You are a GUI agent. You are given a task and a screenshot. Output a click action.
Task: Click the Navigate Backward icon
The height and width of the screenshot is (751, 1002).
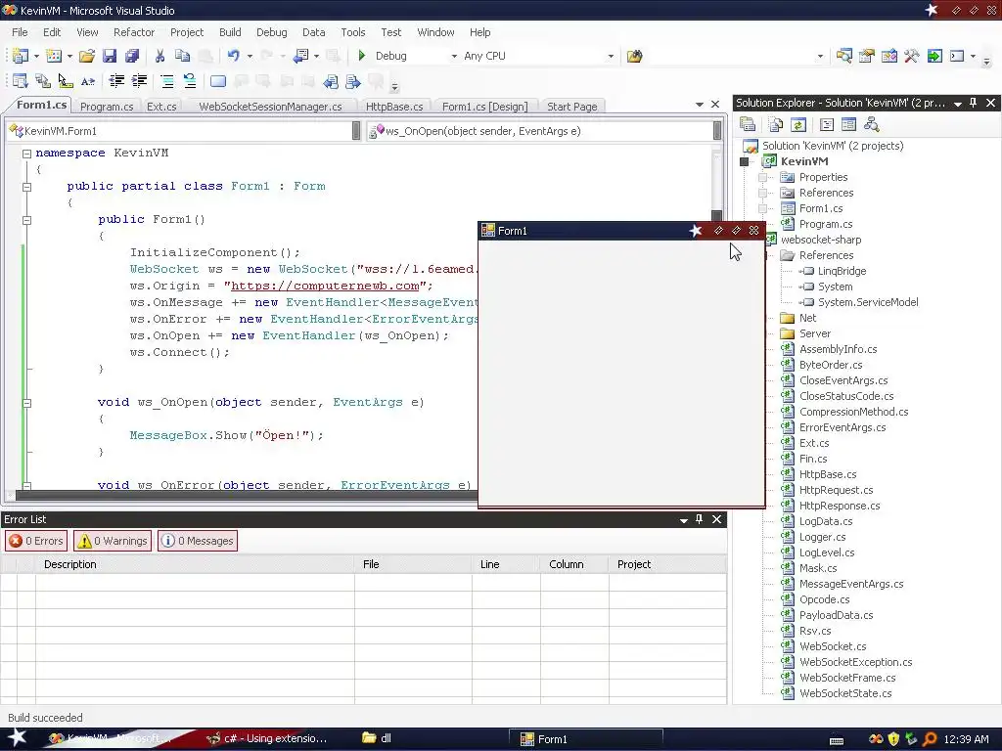tap(300, 56)
